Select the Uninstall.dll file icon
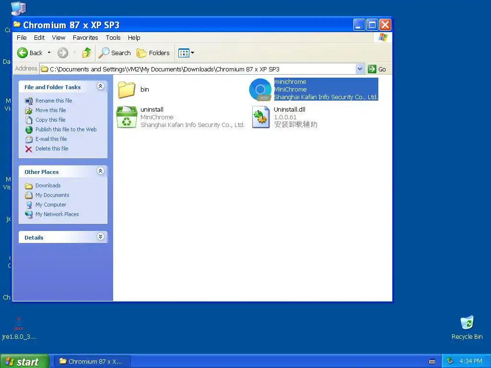The width and height of the screenshot is (491, 368). [261, 117]
